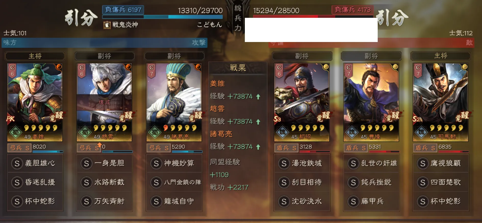
Task: Click the 蜀 faction emblem on 姜維's card
Action: (16, 132)
